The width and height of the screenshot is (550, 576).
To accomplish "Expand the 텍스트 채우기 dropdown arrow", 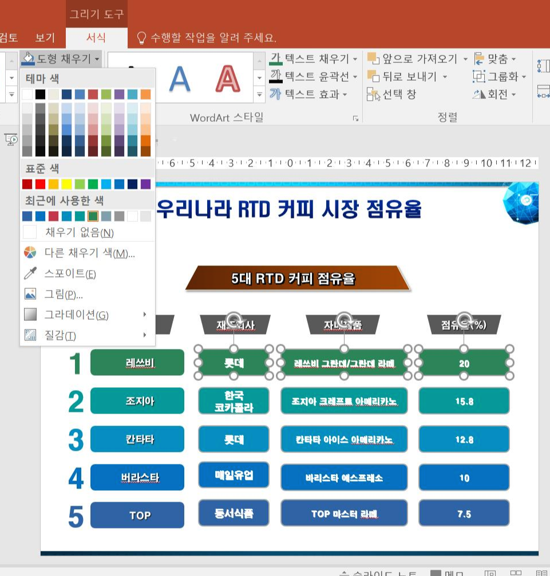I will (x=355, y=59).
